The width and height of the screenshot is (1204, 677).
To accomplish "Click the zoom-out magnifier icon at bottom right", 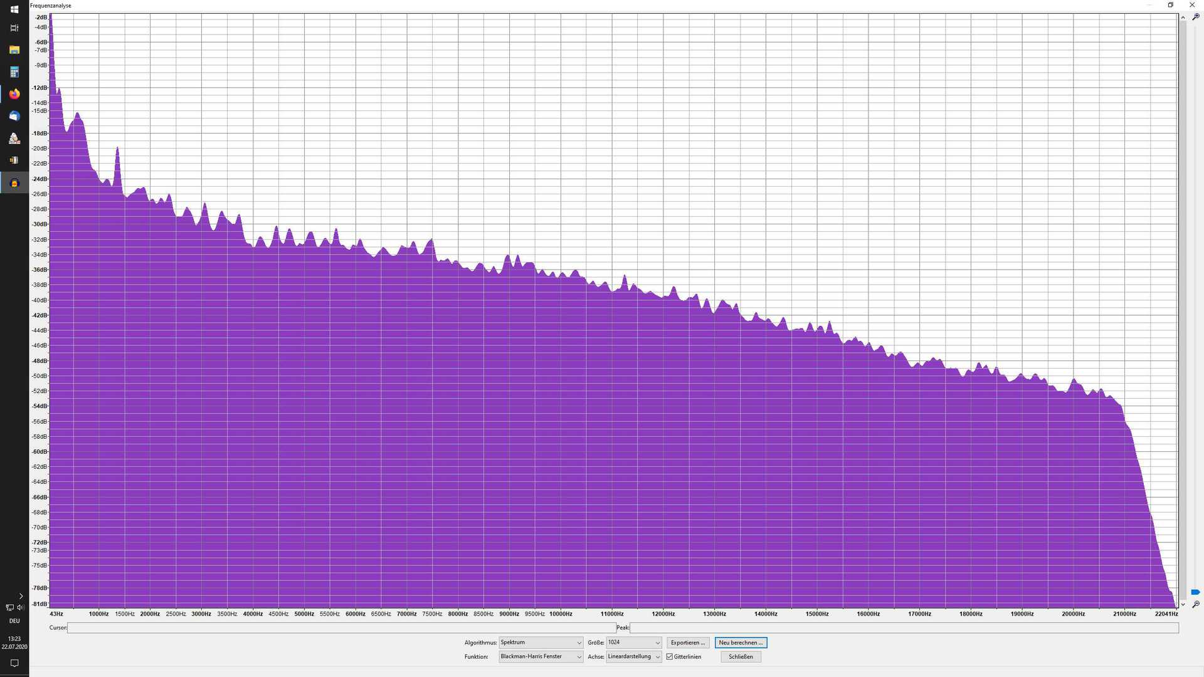I will click(1195, 604).
